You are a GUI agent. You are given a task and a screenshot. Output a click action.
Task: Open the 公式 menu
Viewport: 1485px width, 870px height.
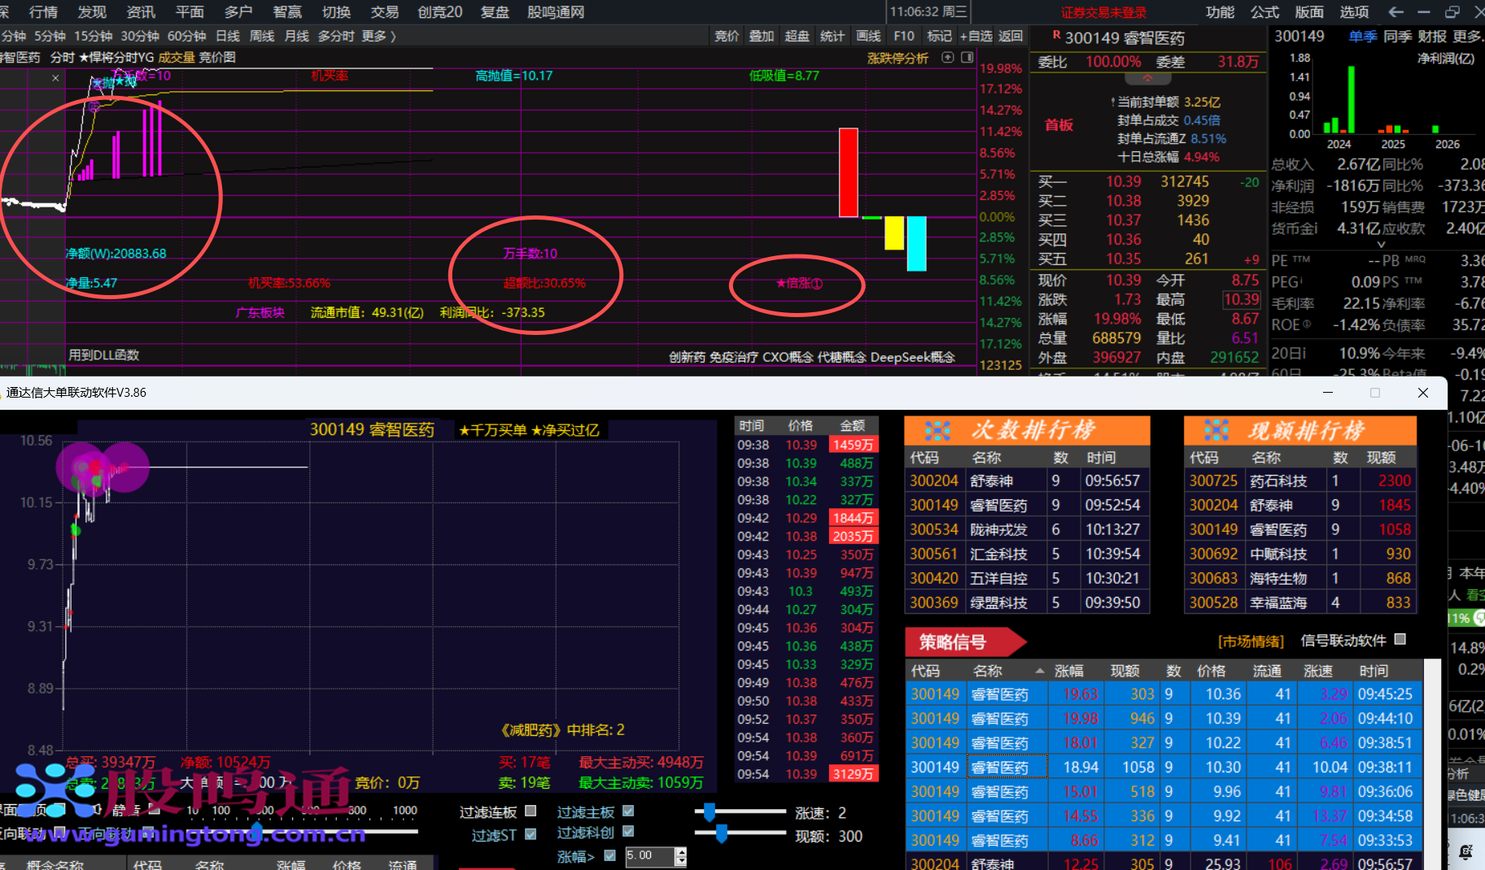[1264, 11]
